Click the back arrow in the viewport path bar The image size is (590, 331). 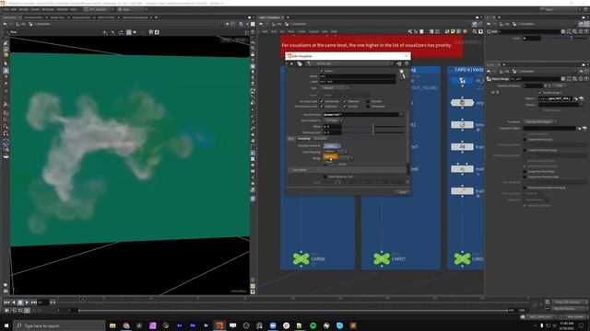[5, 24]
